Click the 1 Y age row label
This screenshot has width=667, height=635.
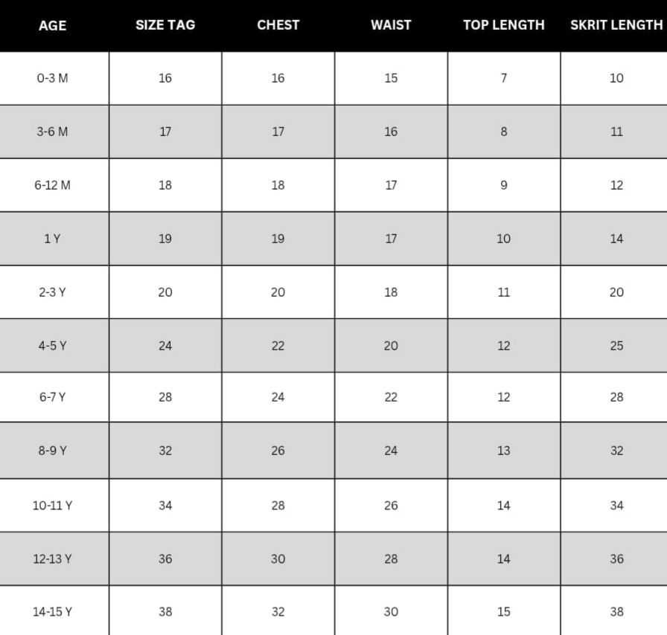click(52, 239)
